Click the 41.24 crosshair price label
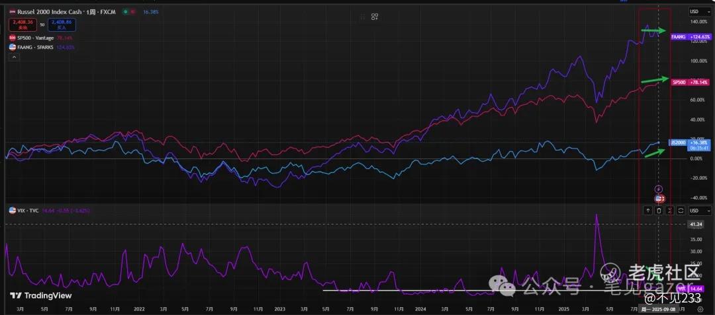 695,225
